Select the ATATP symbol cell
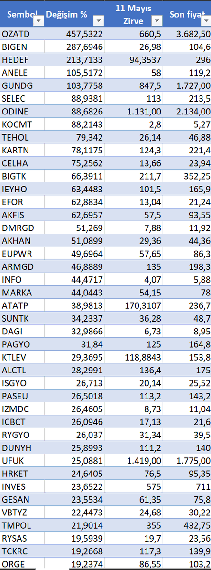Screen dimensions: 211x570 pyautogui.click(x=22, y=306)
